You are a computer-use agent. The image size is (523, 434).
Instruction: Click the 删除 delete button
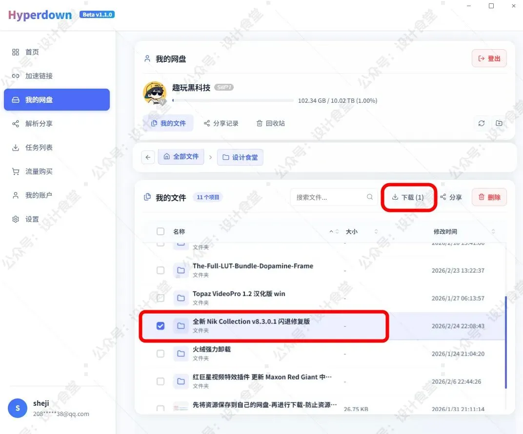pos(489,197)
